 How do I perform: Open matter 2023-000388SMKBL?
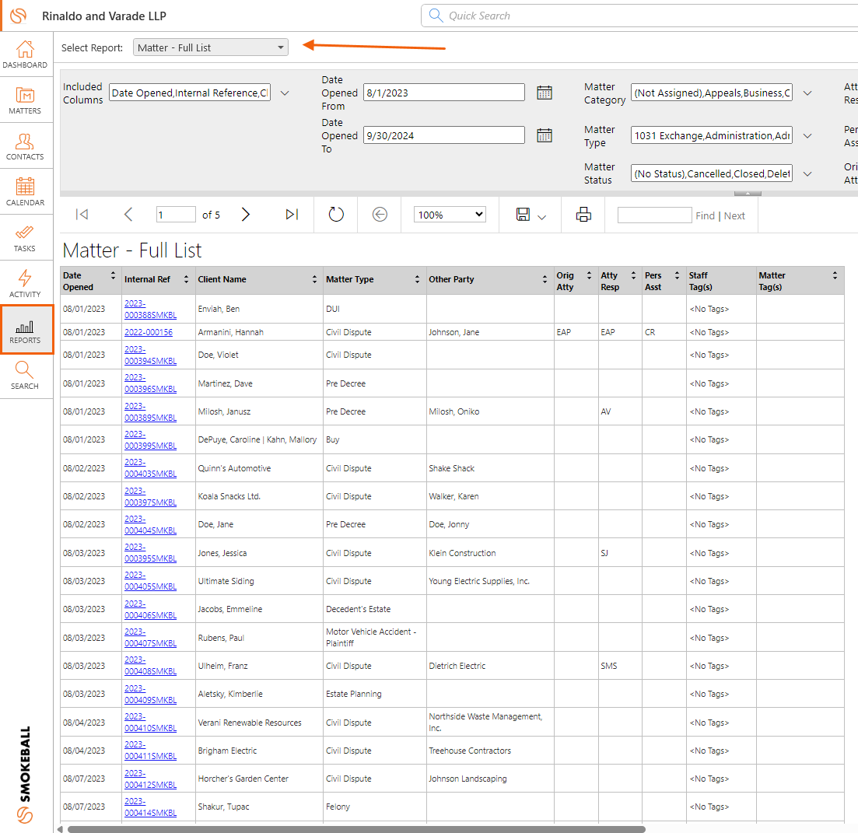tap(150, 309)
